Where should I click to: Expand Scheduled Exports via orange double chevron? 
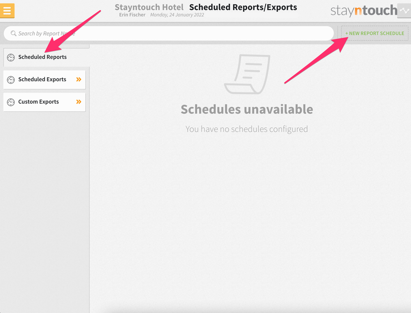(x=79, y=79)
